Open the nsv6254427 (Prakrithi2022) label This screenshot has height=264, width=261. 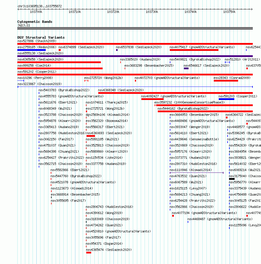pyautogui.click(x=61, y=158)
